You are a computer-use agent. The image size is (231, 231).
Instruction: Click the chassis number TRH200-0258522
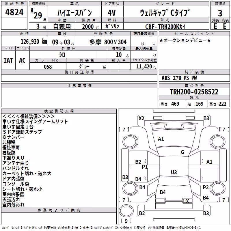194,92
